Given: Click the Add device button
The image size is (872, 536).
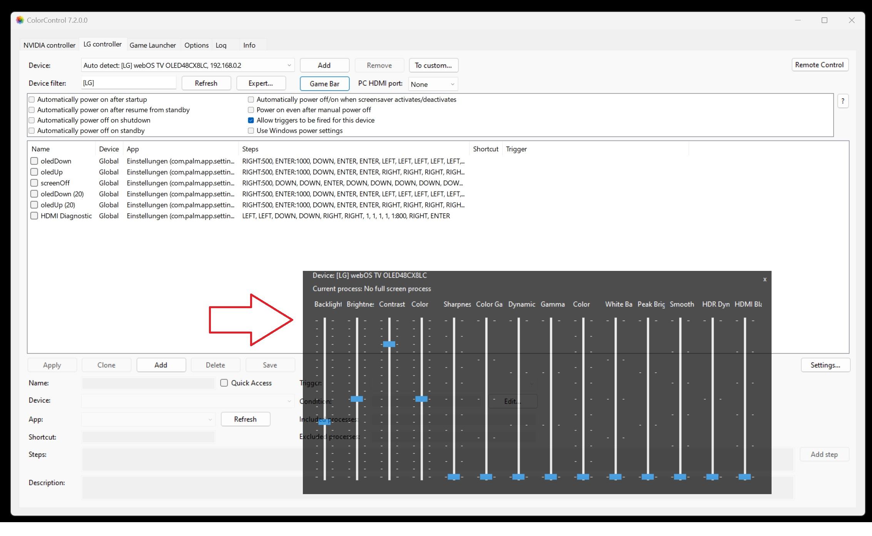Looking at the screenshot, I should click(324, 65).
